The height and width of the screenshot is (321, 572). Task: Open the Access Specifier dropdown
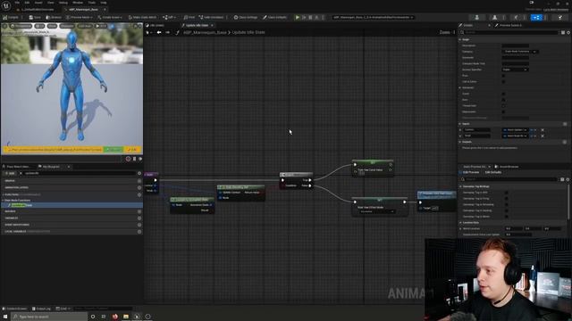[x=515, y=70]
